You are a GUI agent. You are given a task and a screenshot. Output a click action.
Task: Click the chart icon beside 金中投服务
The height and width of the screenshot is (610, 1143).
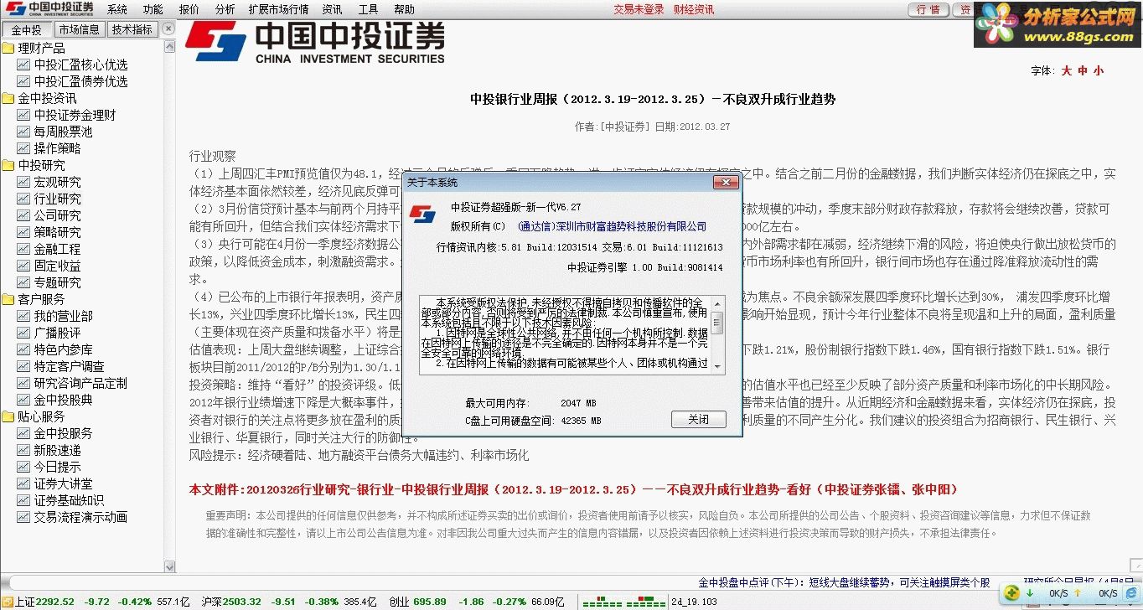[23, 433]
